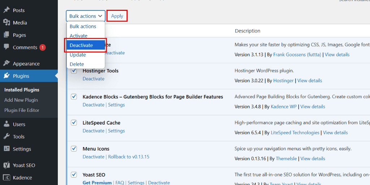Click the Media icon in sidebar

click(x=7, y=23)
